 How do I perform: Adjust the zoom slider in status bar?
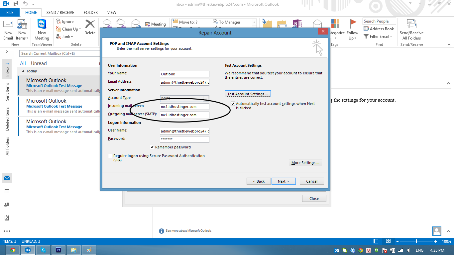click(416, 241)
